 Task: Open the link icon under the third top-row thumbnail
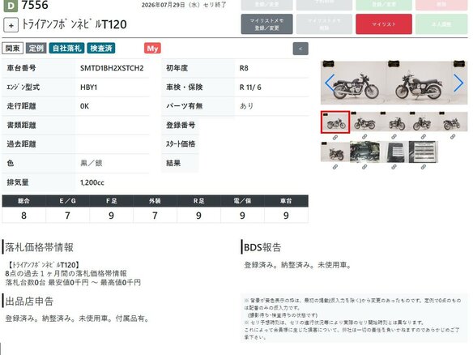(394, 137)
